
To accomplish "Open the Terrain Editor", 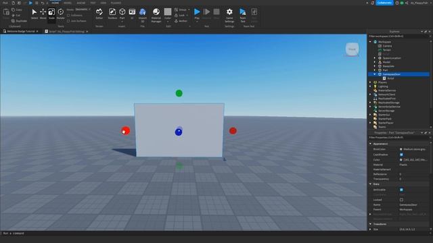I will pyautogui.click(x=99, y=13).
